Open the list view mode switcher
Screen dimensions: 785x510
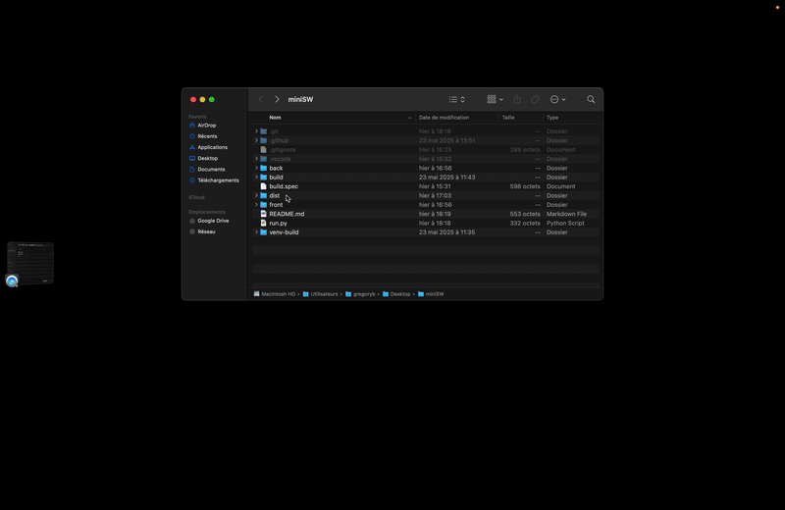[x=456, y=99]
